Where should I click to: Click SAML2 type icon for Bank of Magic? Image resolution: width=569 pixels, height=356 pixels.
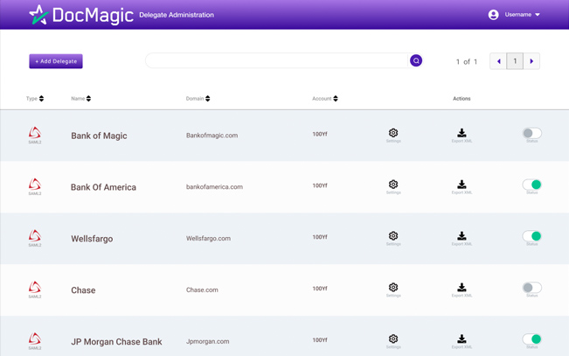tap(35, 133)
